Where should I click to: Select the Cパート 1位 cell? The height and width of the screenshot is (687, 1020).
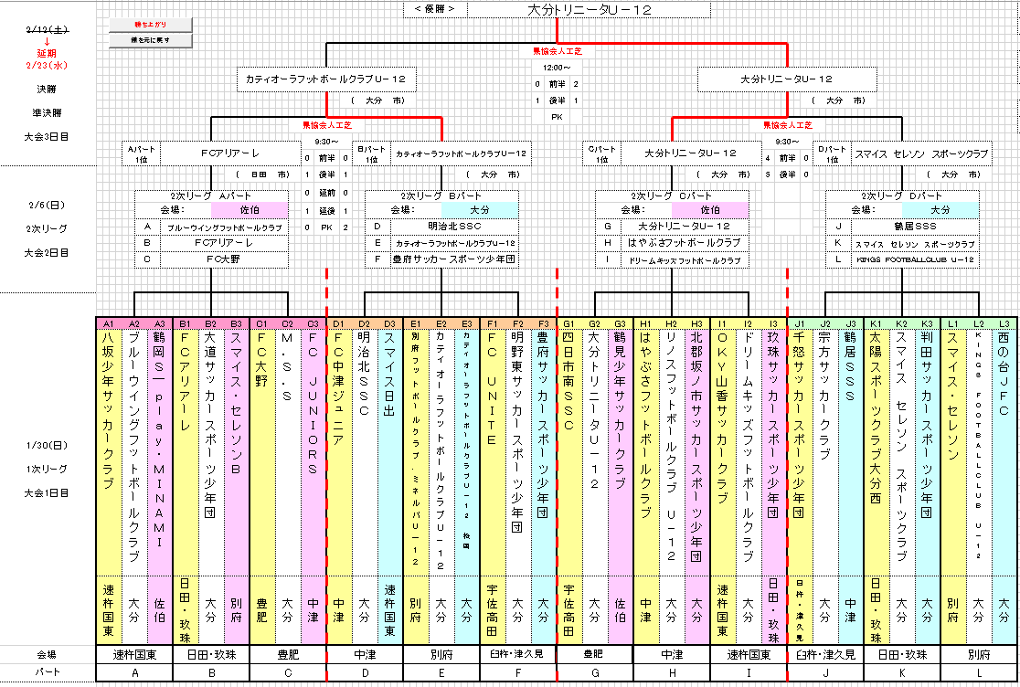[601, 153]
